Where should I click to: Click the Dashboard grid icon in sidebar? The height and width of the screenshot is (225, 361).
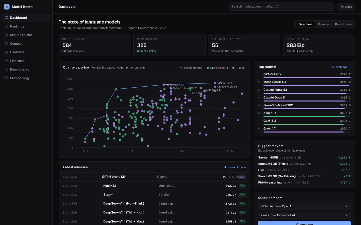[x=6, y=18]
